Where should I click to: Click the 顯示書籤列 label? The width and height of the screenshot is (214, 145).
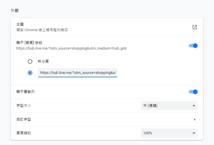coord(25,91)
